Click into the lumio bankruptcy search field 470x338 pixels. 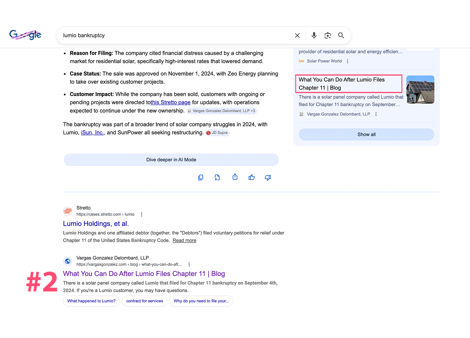[x=175, y=36]
